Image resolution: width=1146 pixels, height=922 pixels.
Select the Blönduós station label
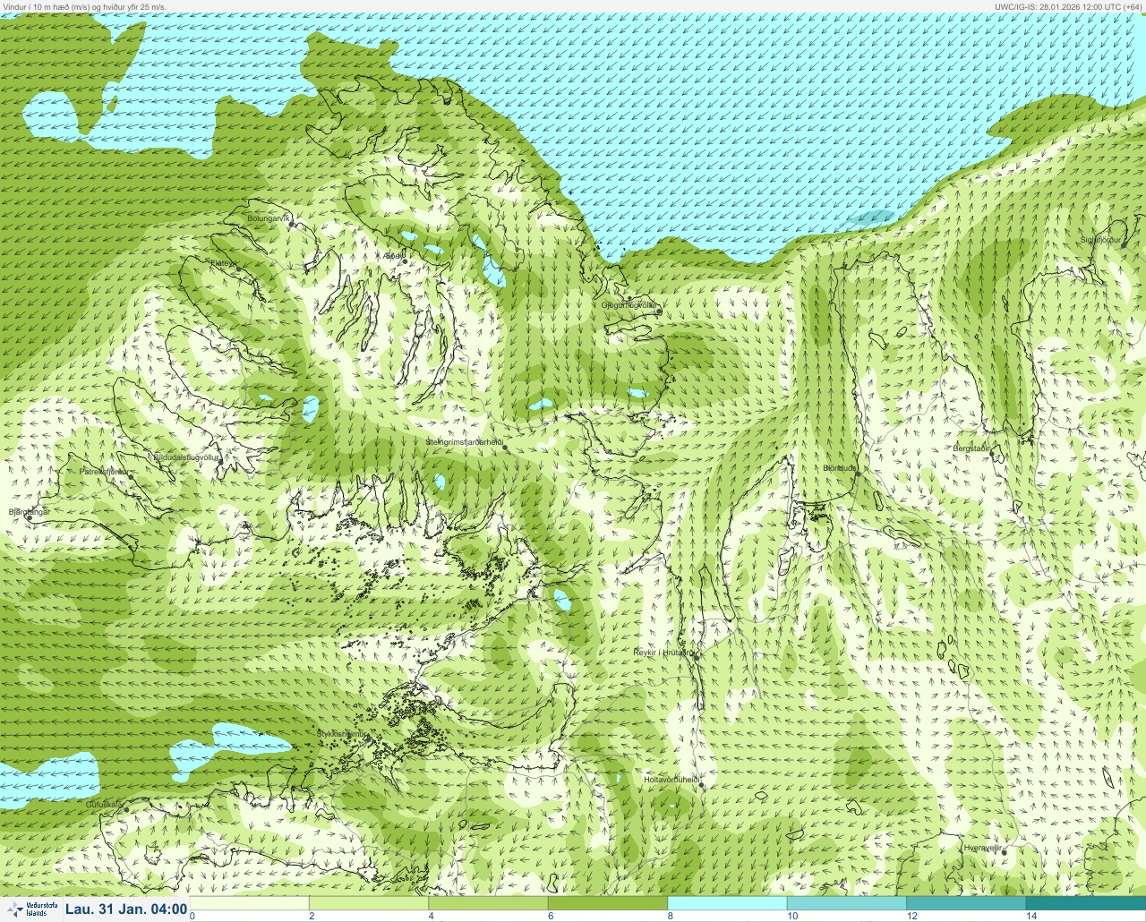pyautogui.click(x=840, y=468)
